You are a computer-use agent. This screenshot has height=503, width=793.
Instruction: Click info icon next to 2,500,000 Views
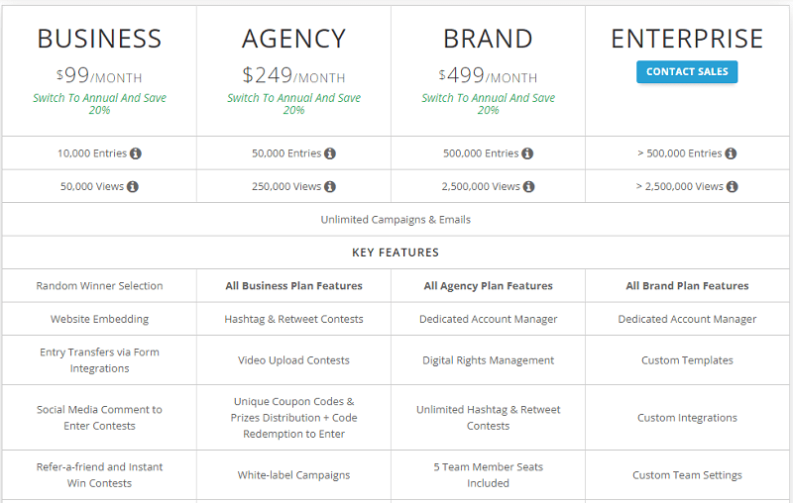[529, 187]
